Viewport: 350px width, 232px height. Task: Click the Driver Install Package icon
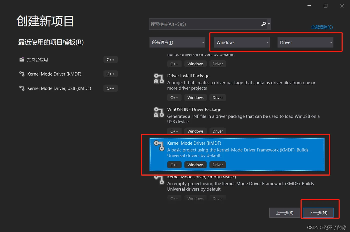(159, 79)
